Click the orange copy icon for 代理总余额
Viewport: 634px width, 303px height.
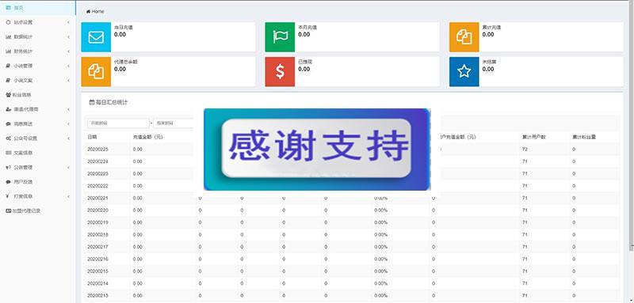point(96,72)
